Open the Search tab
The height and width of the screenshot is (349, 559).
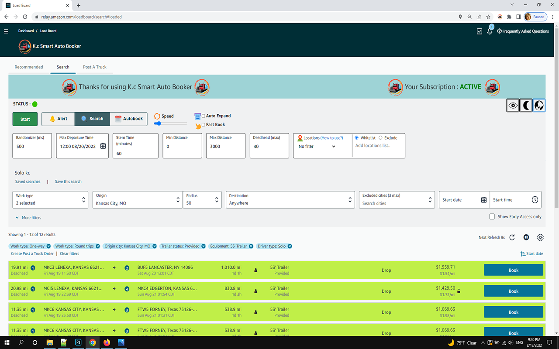[63, 67]
